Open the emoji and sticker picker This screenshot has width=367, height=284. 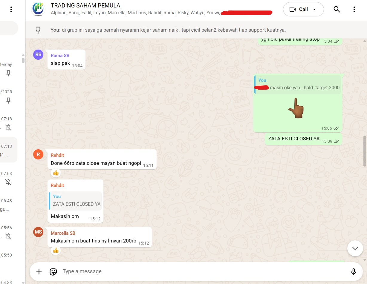tap(53, 271)
